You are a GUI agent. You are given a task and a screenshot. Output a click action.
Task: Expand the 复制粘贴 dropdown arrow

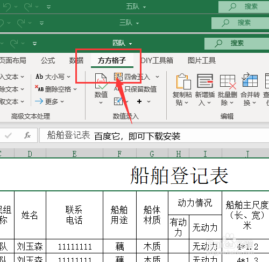click(187, 103)
